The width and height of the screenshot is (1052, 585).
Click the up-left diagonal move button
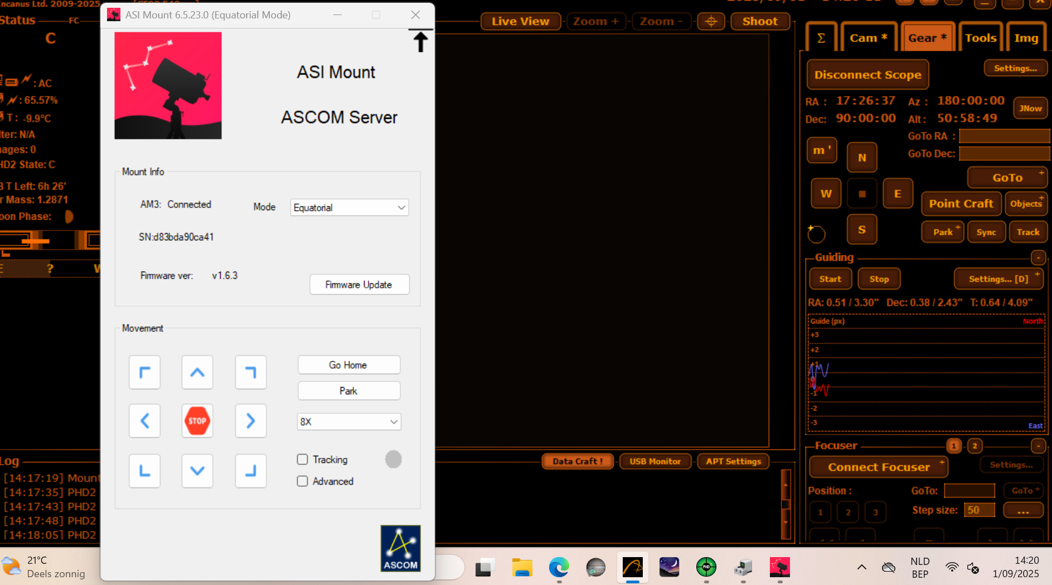point(145,372)
